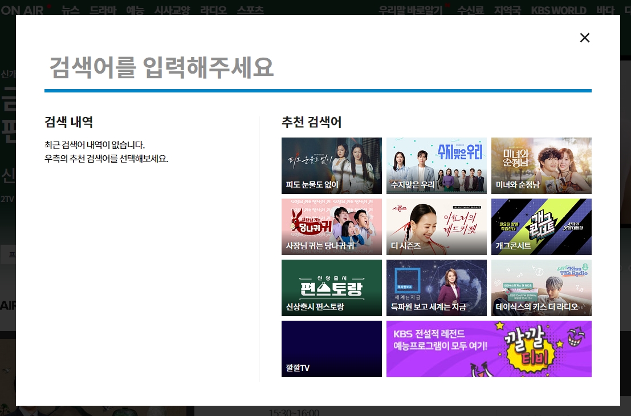
Task: Click the 우리말 바로알기 header link
Action: coord(410,10)
